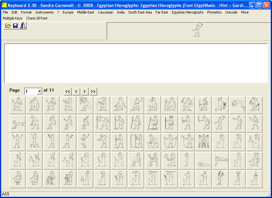This screenshot has width=272, height=198.
Task: Open the Instruments menu
Action: (x=44, y=12)
